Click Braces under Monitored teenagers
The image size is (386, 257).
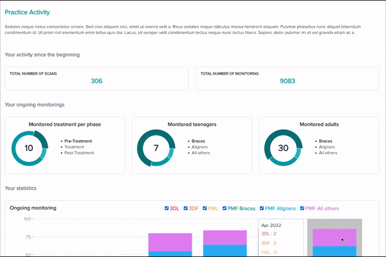(198, 141)
